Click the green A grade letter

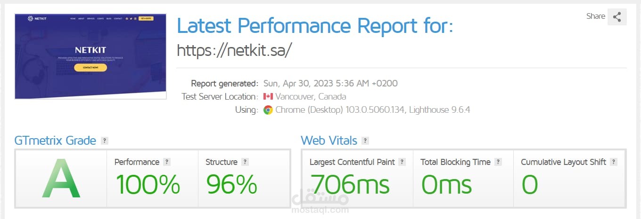pyautogui.click(x=61, y=179)
